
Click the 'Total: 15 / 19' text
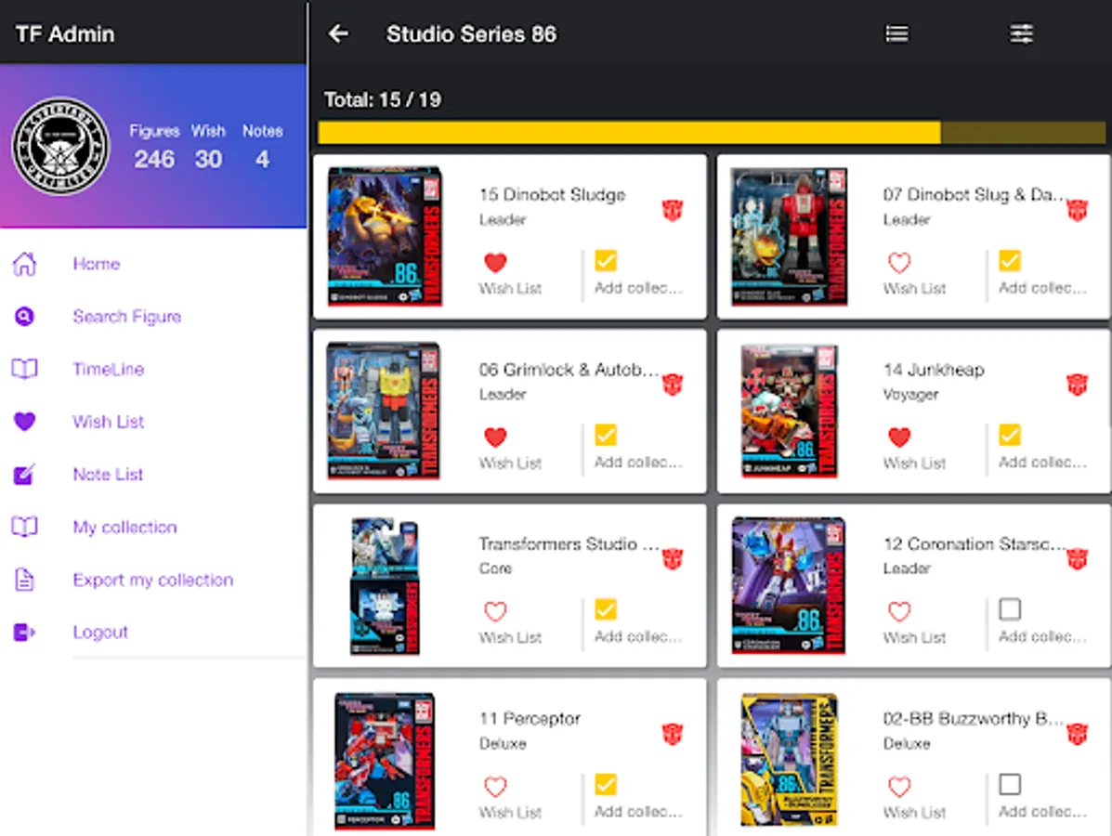pos(383,100)
